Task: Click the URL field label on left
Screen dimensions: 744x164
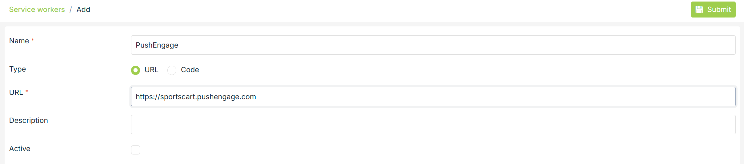Action: click(x=16, y=92)
